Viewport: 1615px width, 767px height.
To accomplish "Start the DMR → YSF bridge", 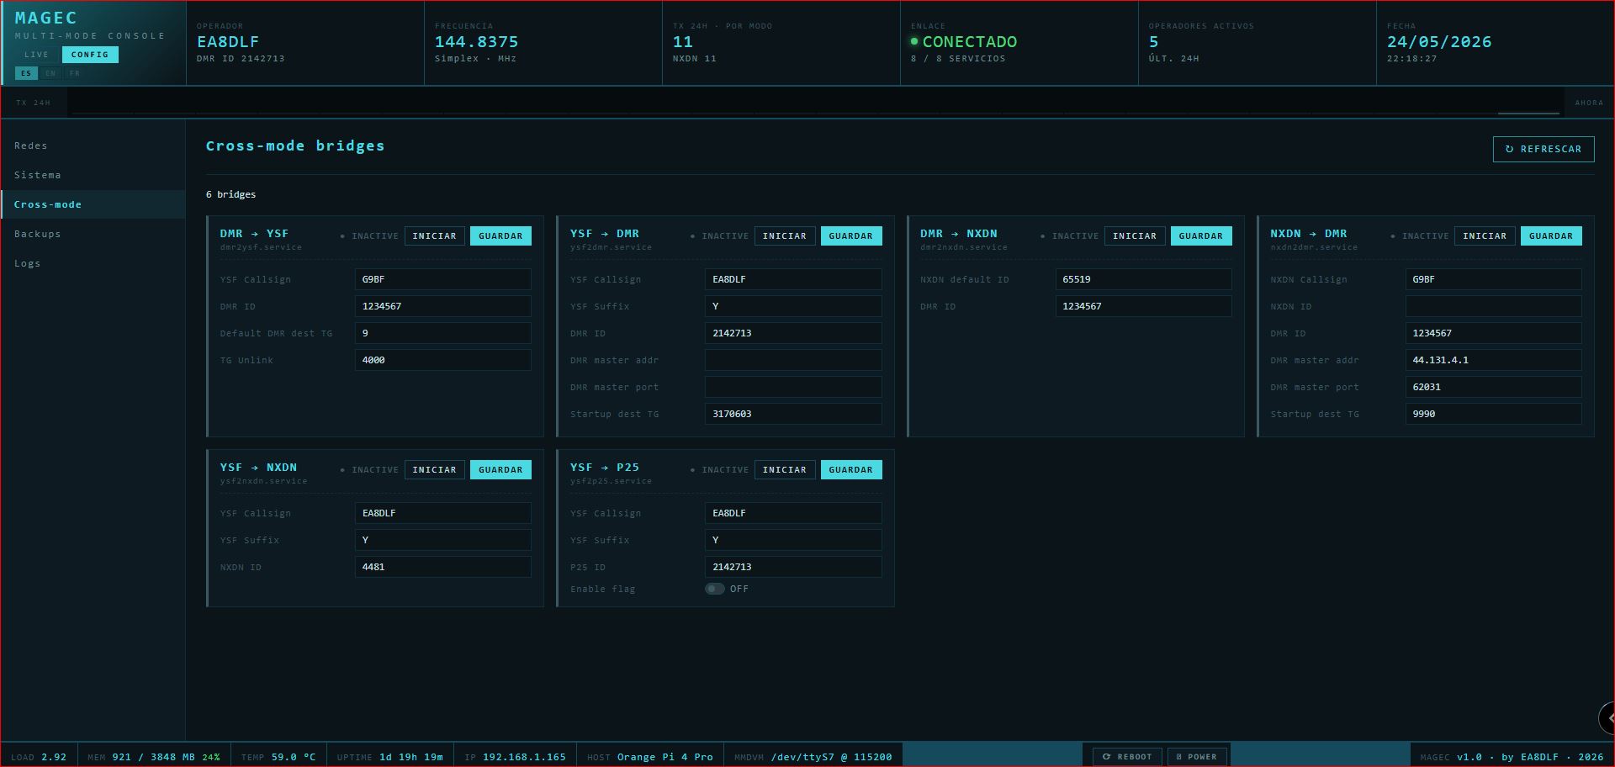I will (x=434, y=236).
